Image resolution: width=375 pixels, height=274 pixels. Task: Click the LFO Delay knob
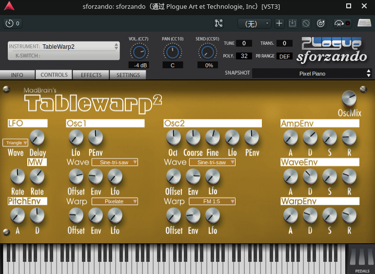[x=37, y=137]
